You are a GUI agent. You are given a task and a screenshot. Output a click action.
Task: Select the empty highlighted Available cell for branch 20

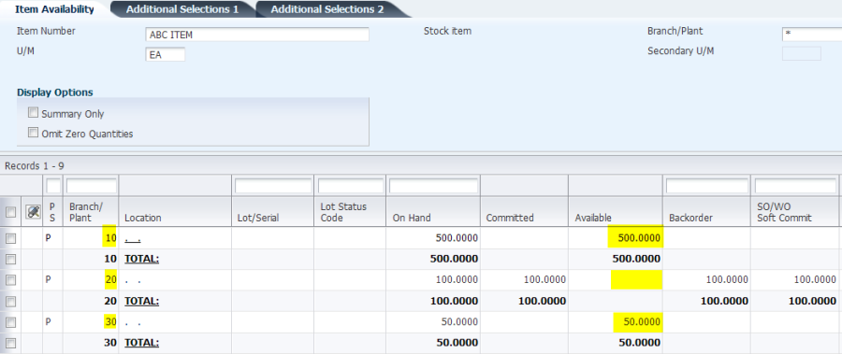pyautogui.click(x=636, y=279)
